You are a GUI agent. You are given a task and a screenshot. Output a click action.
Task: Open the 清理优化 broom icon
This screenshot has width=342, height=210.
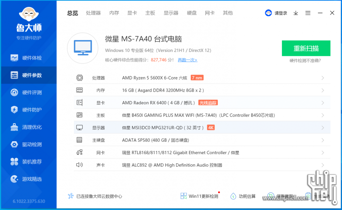click(14, 127)
